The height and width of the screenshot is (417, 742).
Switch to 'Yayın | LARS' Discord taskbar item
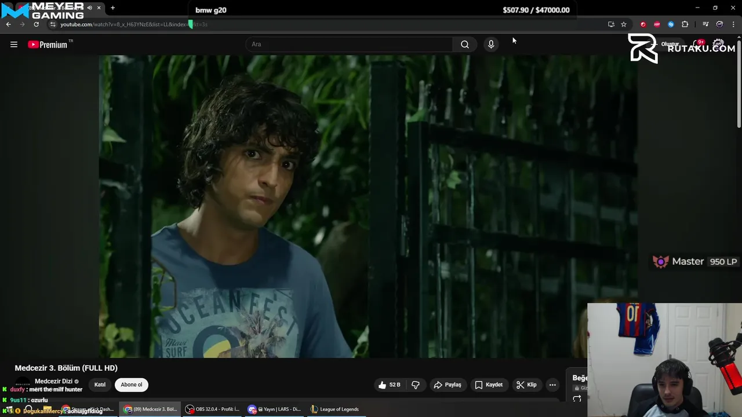click(275, 409)
